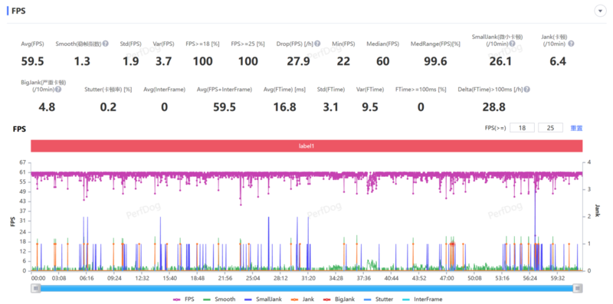The width and height of the screenshot is (613, 304).
Task: Click the Smooth value 1.3
Action: click(82, 61)
